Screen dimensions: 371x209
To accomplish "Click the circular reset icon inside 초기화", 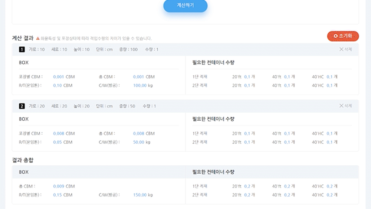I will point(335,36).
